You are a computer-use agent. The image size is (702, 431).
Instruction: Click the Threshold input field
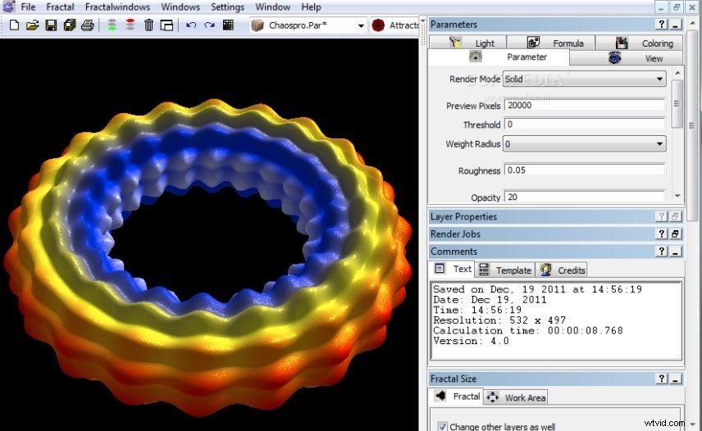point(584,125)
